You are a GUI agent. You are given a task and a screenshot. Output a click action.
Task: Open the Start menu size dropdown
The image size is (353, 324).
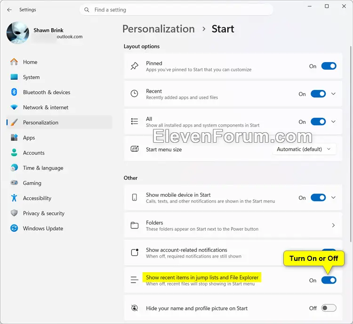pos(304,149)
